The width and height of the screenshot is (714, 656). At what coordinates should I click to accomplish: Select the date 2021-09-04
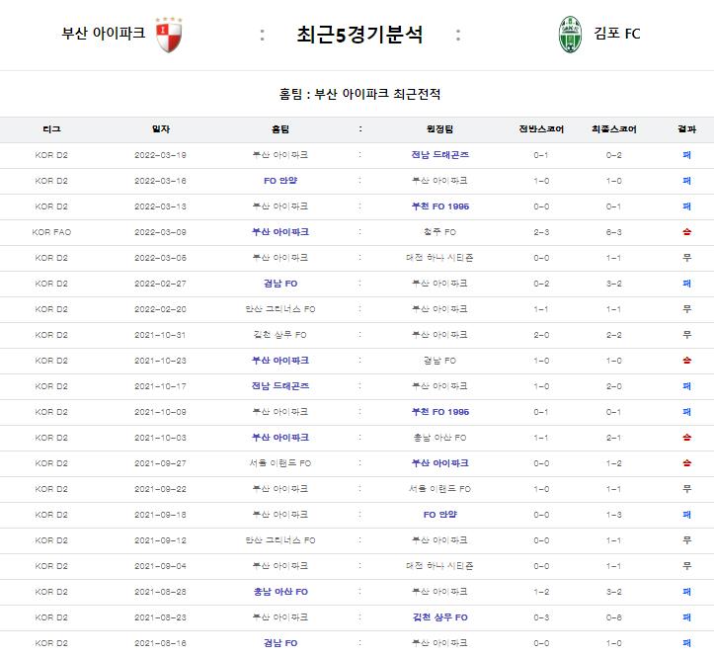pos(160,566)
